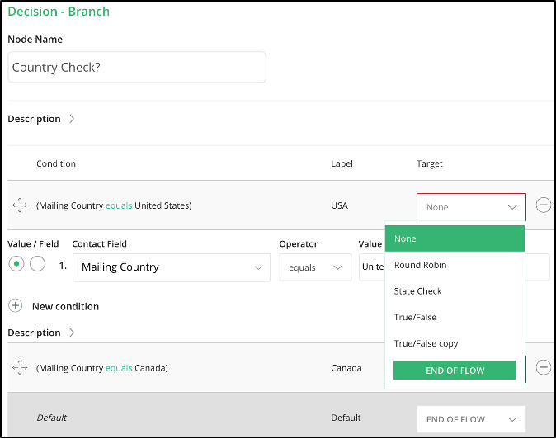Click the drag handle for Canada condition
The width and height of the screenshot is (556, 439).
20,367
